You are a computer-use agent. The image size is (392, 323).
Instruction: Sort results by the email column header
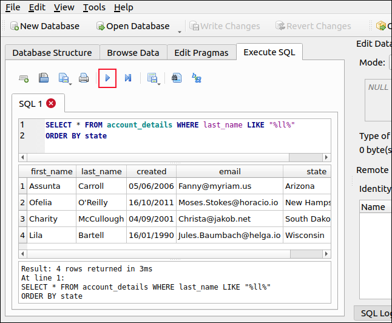(x=229, y=171)
